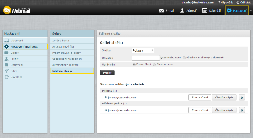The width and height of the screenshot is (253, 138).
Task: Click the Webmail logo icon
Action: 7,10
